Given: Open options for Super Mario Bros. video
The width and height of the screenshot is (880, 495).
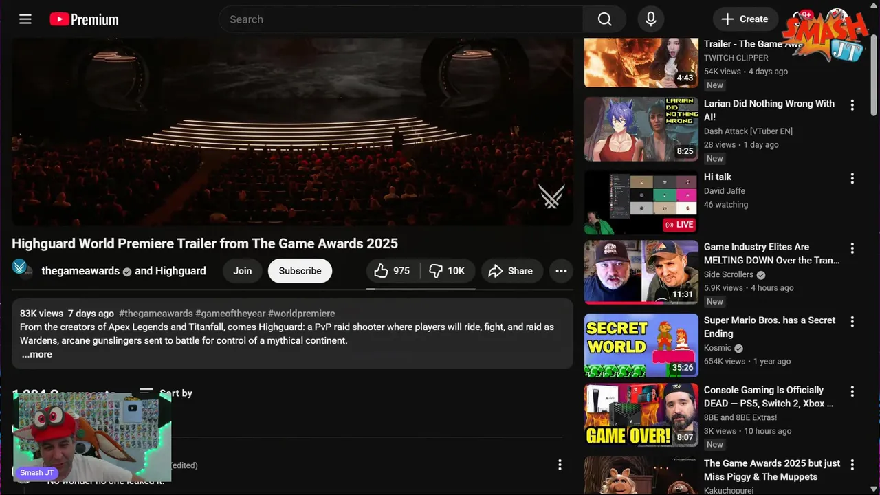Looking at the screenshot, I should point(852,322).
